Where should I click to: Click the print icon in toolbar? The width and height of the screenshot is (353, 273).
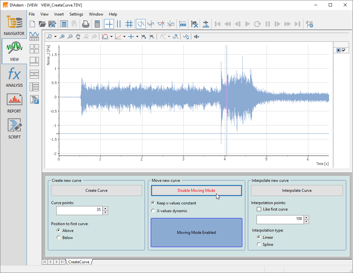point(85,24)
